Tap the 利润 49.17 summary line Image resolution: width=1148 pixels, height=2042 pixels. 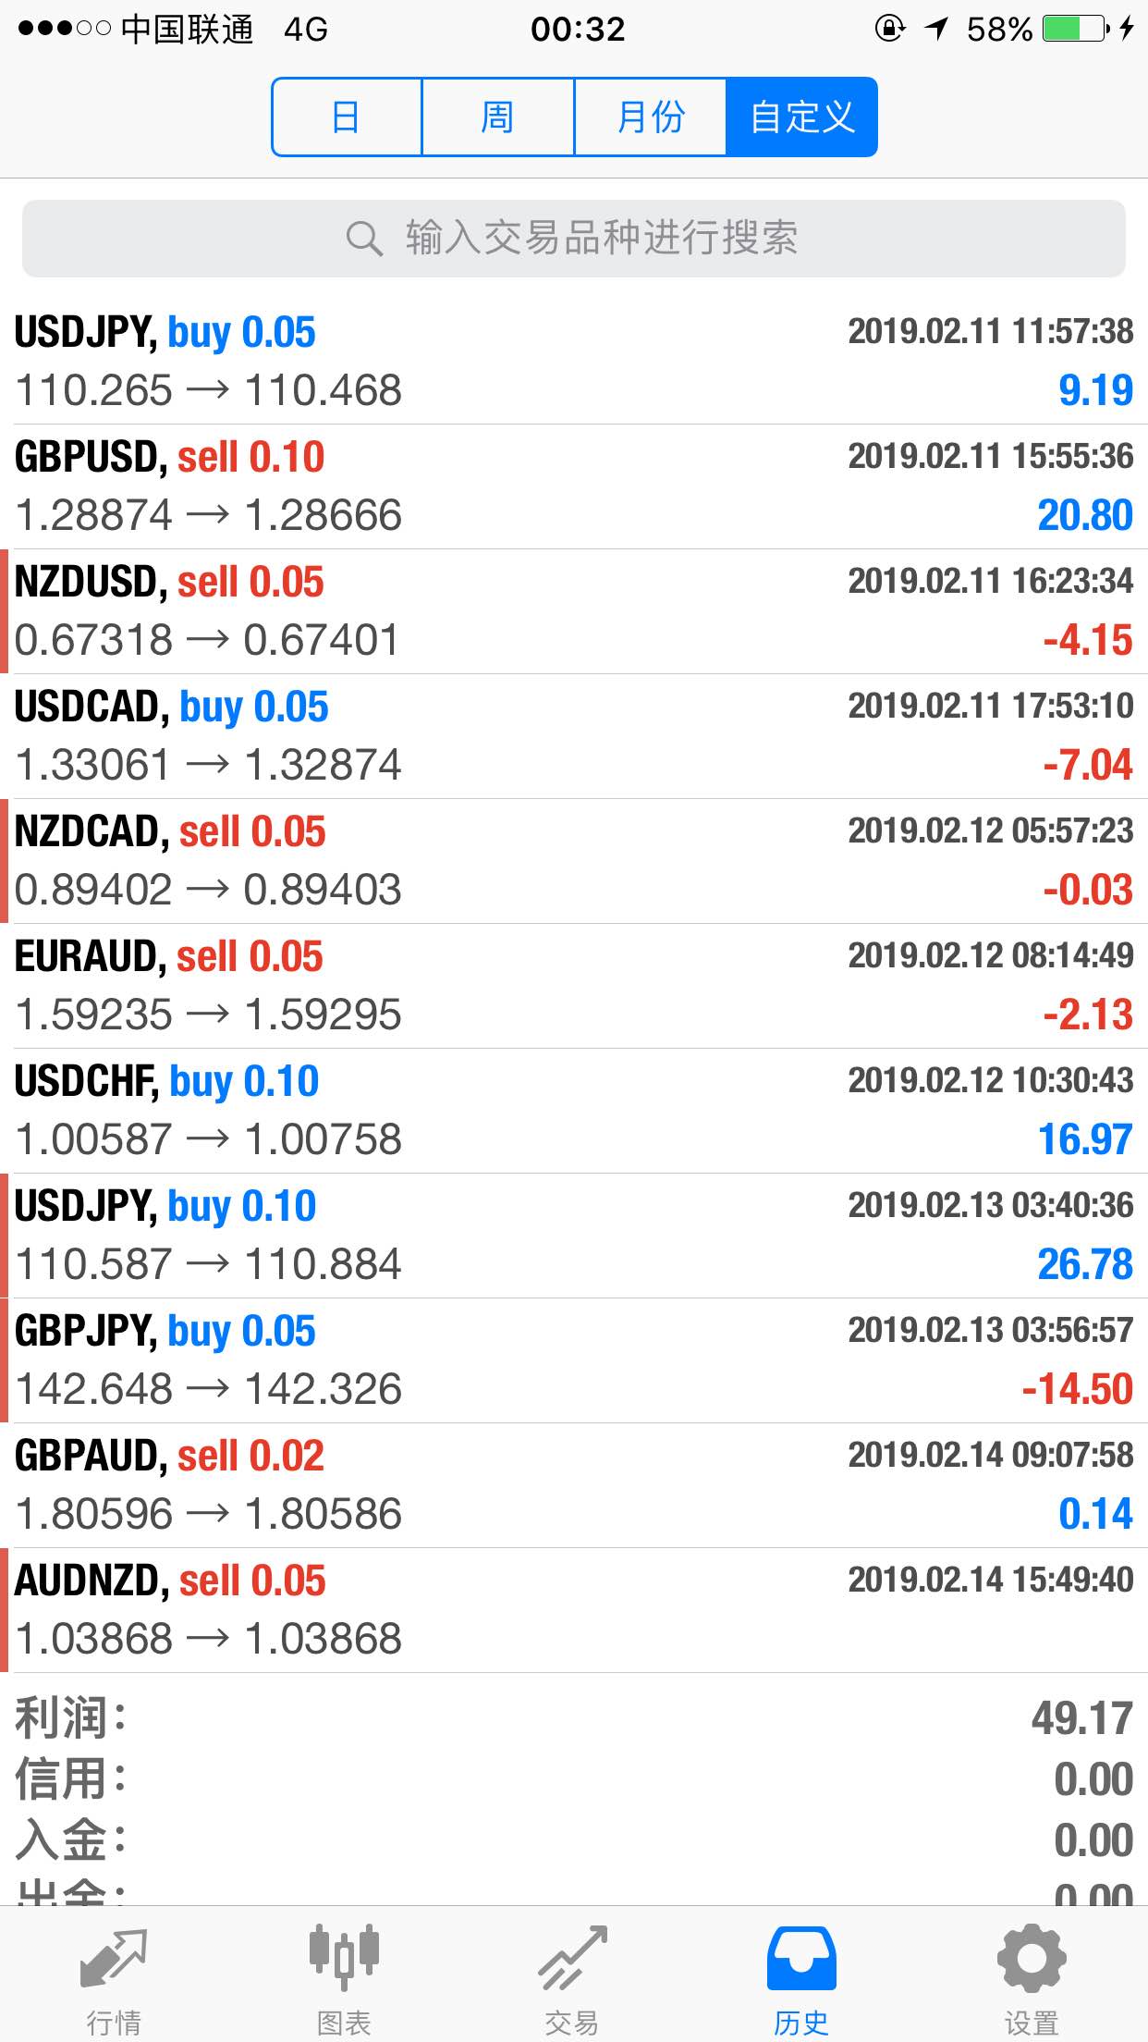pyautogui.click(x=574, y=1718)
